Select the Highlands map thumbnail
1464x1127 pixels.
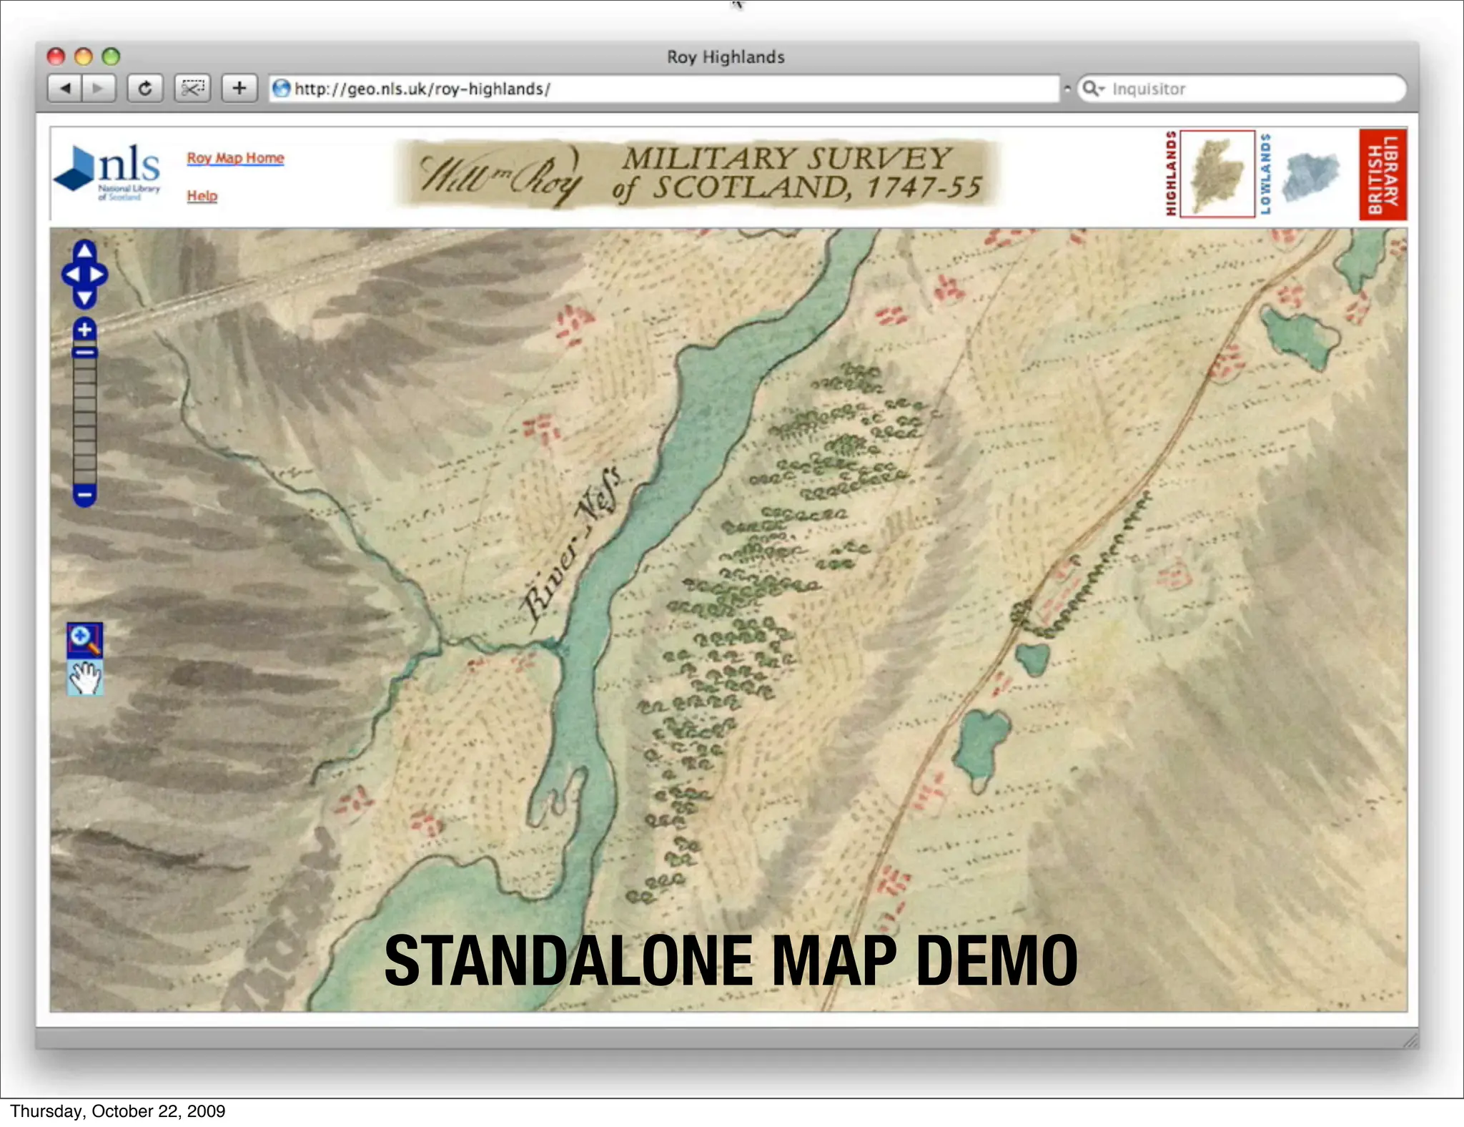[1217, 174]
